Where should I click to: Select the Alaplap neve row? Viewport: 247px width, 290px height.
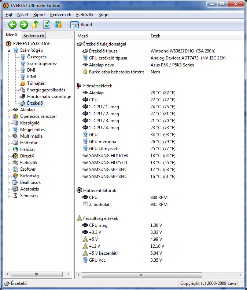pos(138,65)
